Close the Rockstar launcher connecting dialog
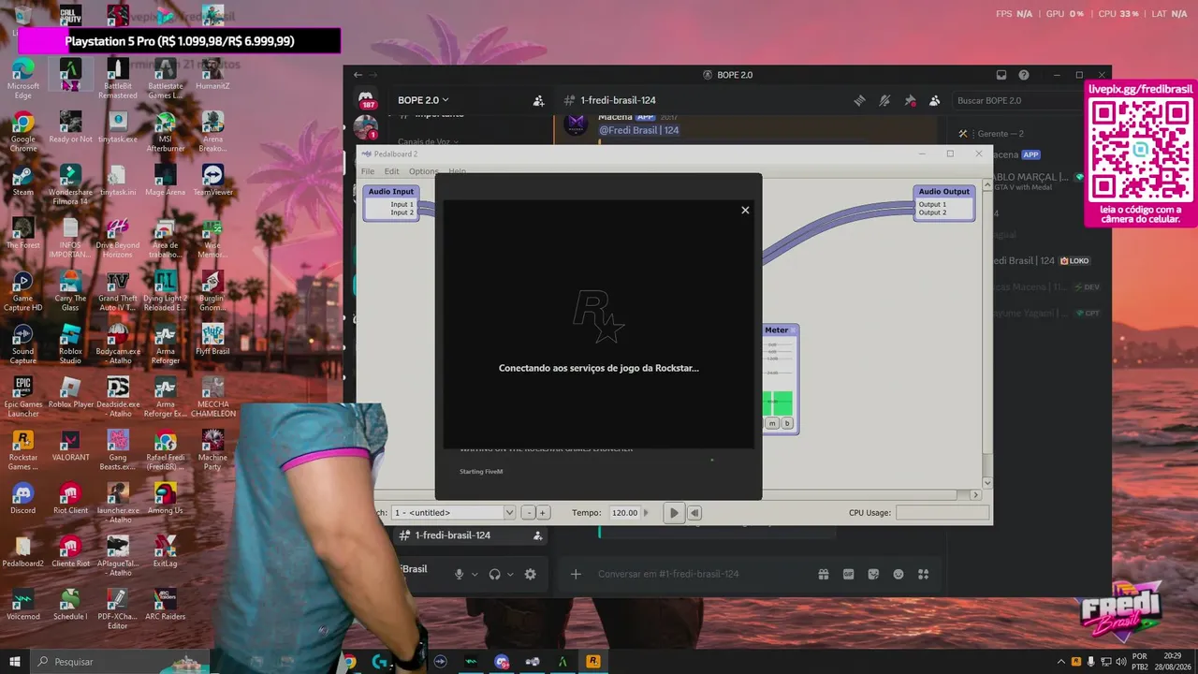Screen dimensions: 1198x674 click(745, 210)
